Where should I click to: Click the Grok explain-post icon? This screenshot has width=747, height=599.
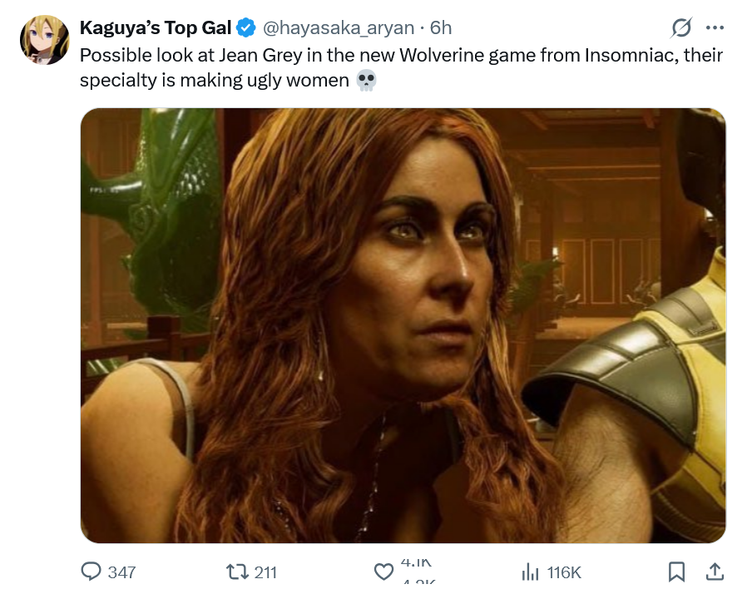click(681, 27)
